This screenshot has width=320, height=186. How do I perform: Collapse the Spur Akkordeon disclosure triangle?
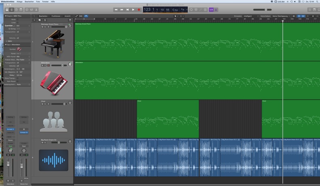6,45
